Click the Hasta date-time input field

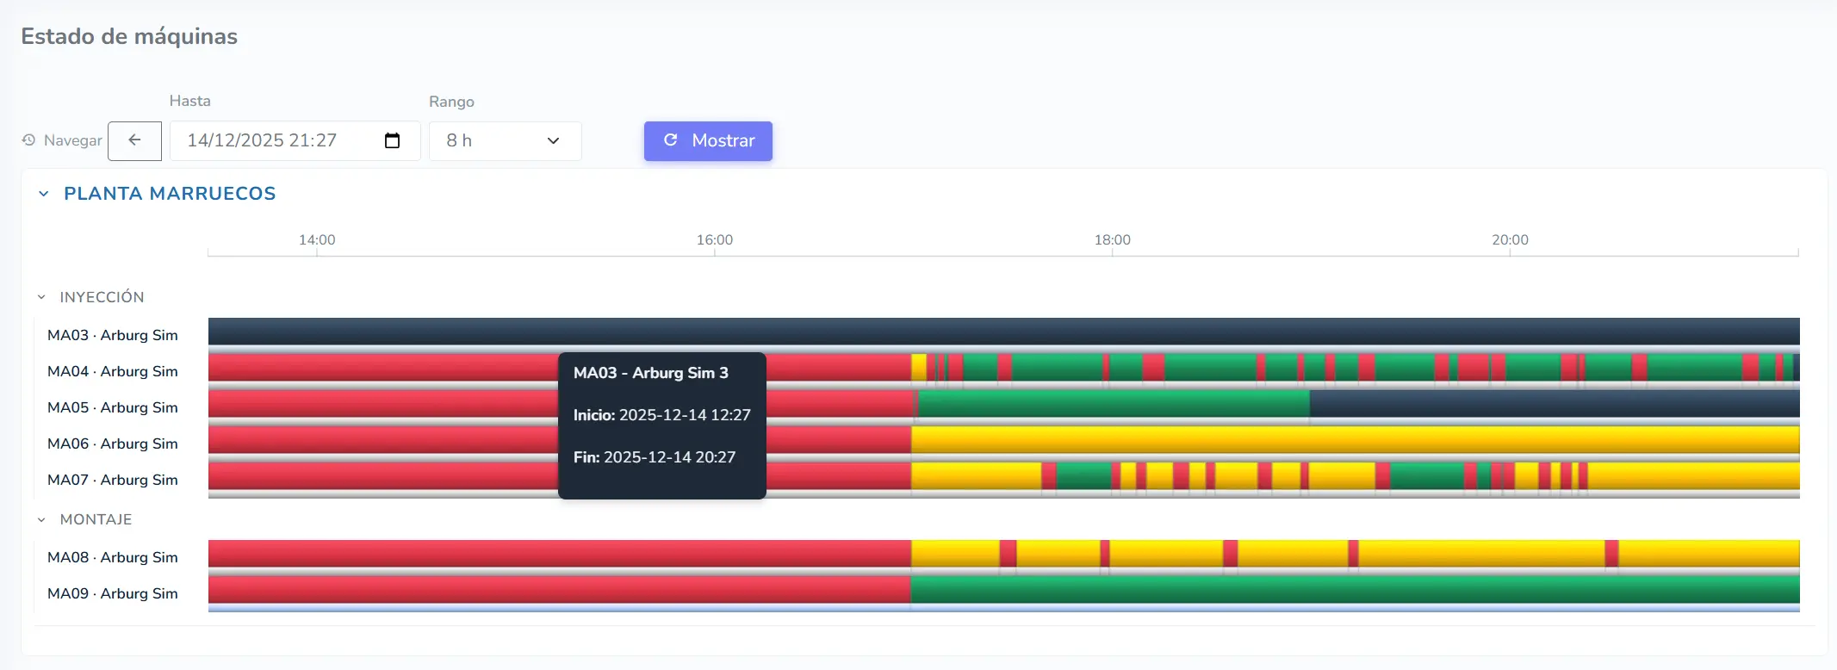pos(276,140)
